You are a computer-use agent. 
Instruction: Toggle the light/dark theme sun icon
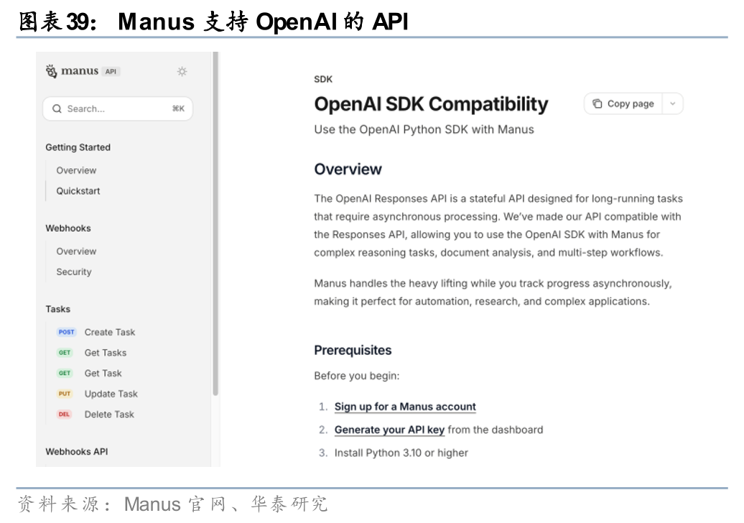182,72
